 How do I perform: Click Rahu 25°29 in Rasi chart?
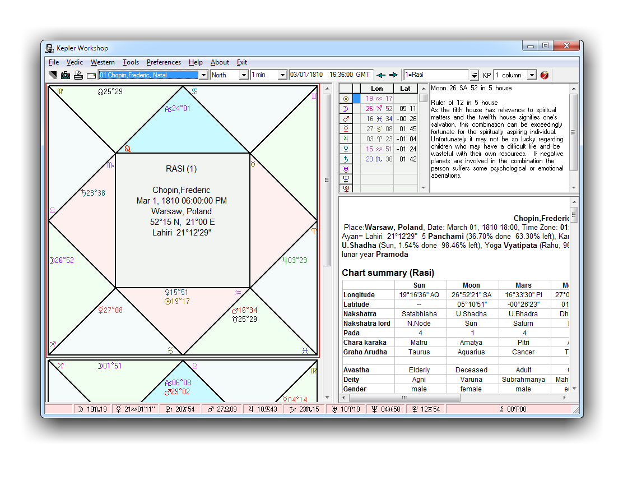point(110,91)
